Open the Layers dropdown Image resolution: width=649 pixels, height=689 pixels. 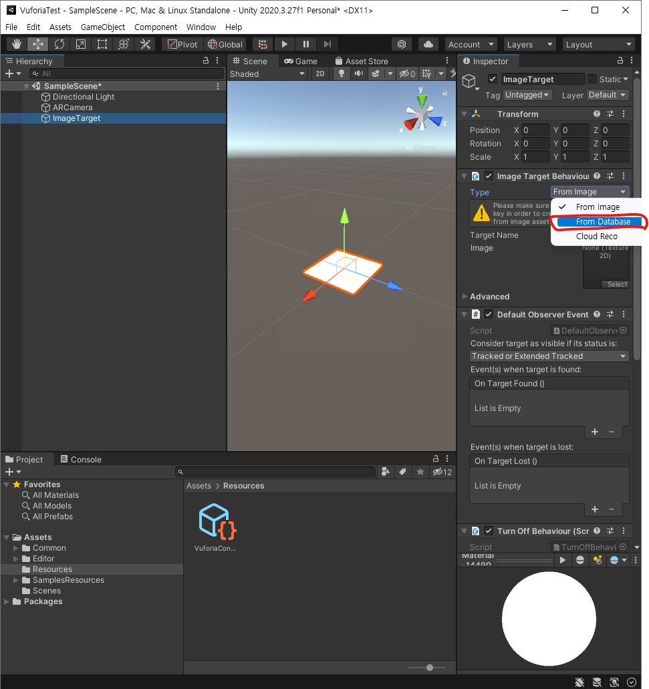[529, 44]
